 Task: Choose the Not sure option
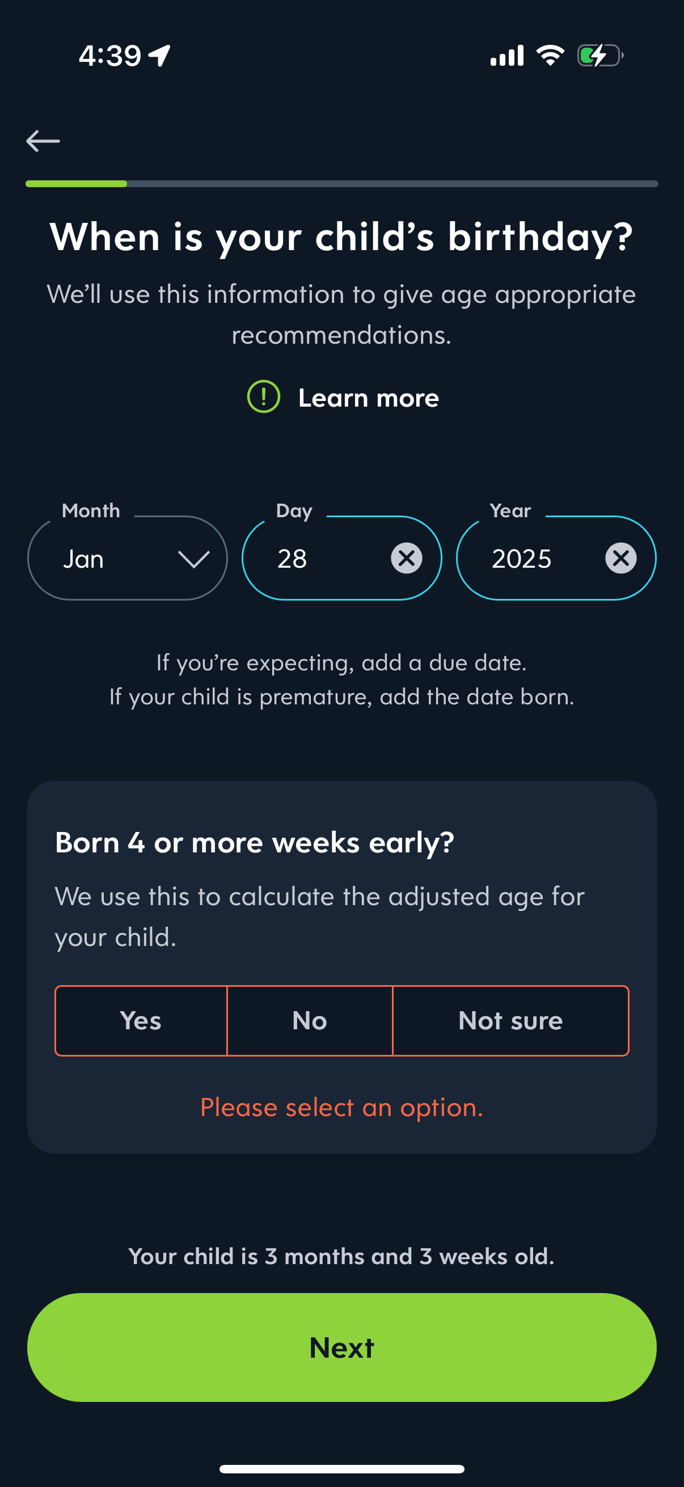click(x=510, y=1021)
